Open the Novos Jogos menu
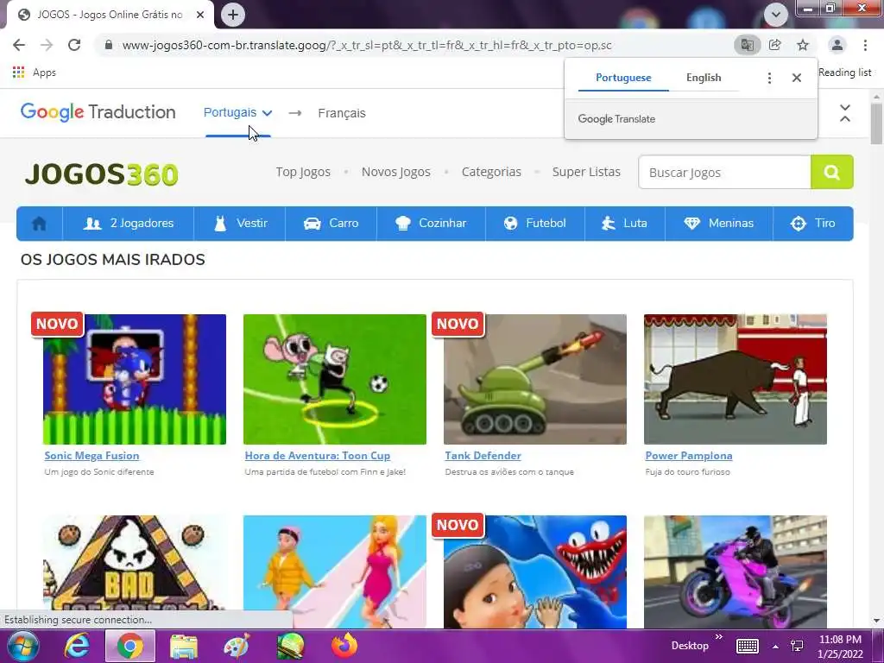The image size is (884, 663). 395,172
